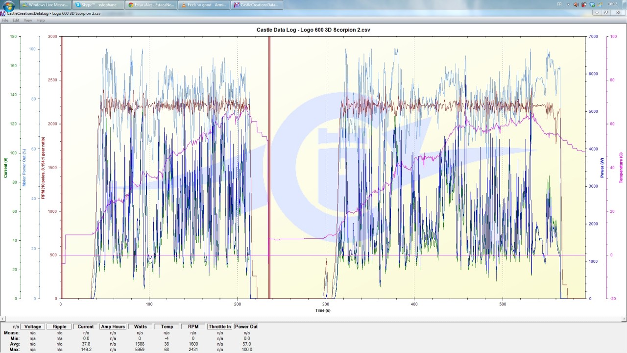Open the volume speaker tray icon
Screen dimensions: 627x353
point(576,4)
